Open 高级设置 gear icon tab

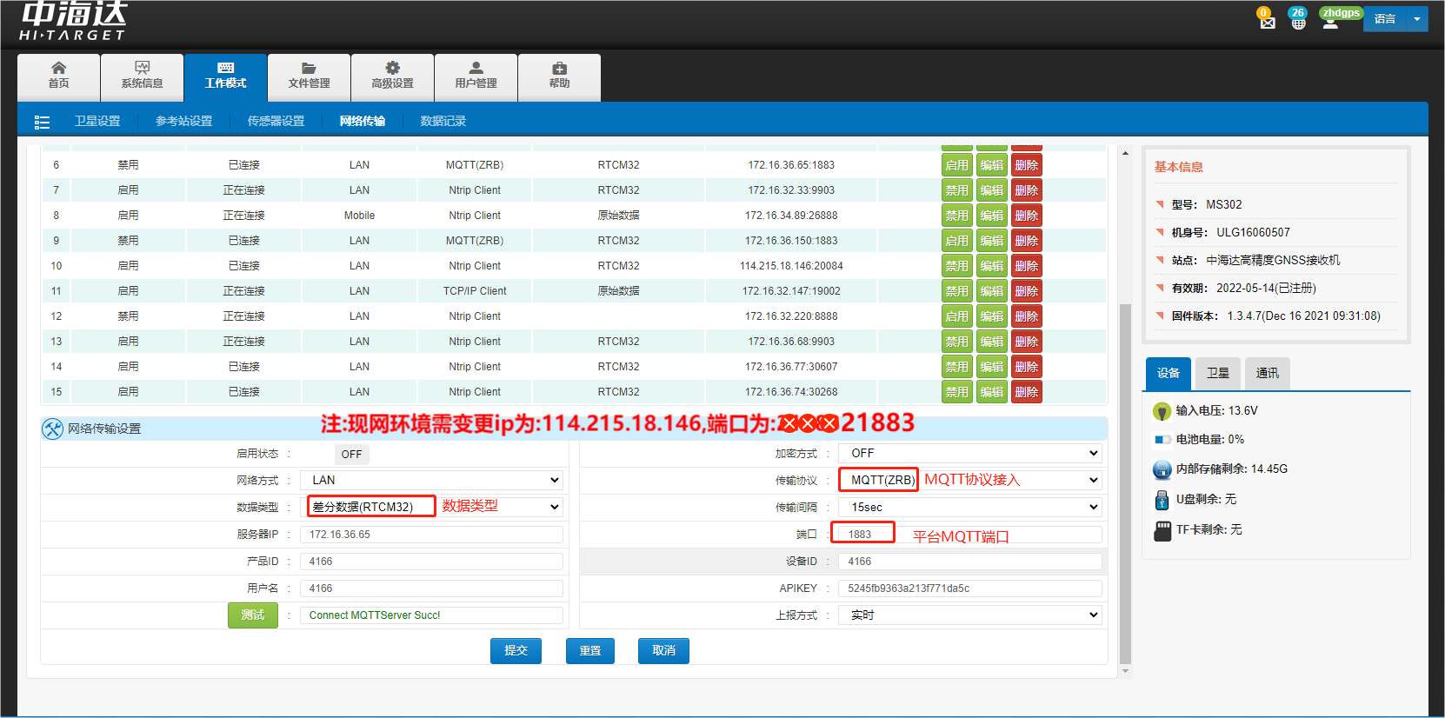[x=392, y=76]
